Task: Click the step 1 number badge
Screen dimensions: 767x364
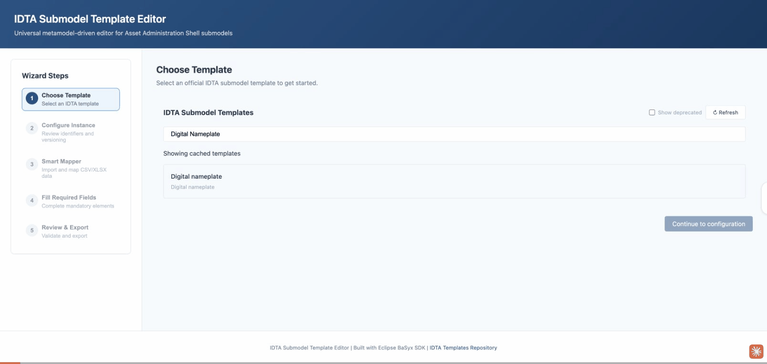Action: click(x=32, y=99)
